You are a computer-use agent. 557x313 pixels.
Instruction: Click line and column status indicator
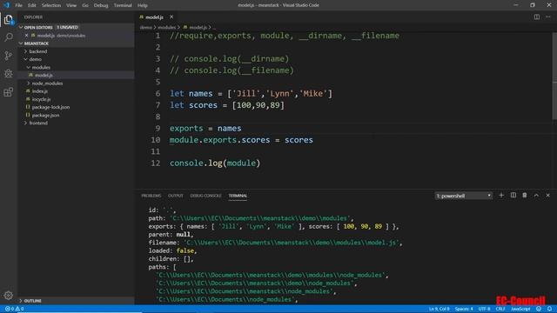pos(439,309)
